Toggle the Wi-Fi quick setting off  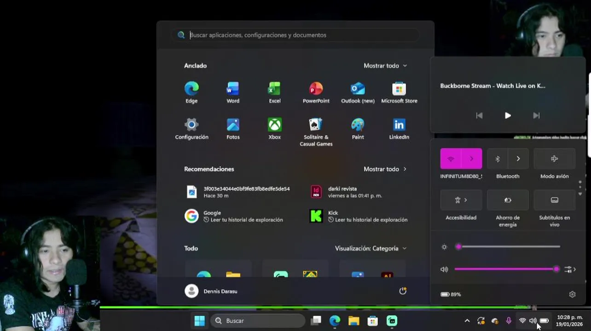(x=451, y=159)
